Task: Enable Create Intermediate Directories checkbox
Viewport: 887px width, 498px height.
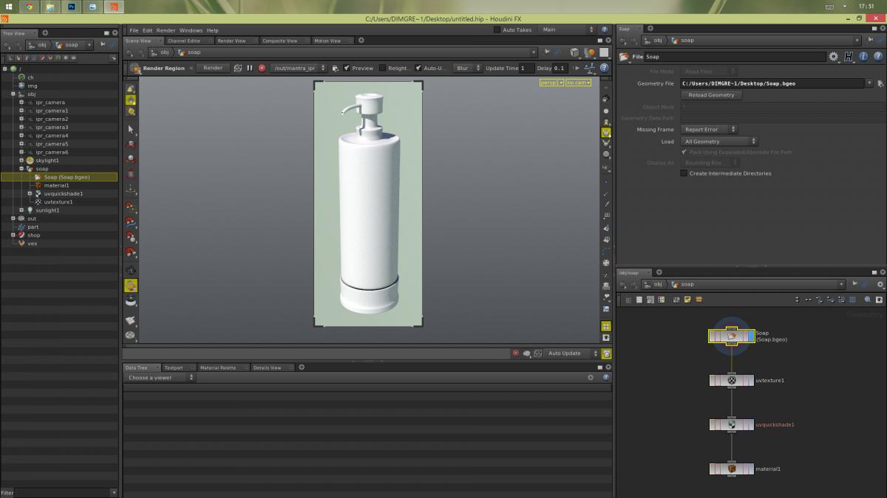Action: coord(684,173)
